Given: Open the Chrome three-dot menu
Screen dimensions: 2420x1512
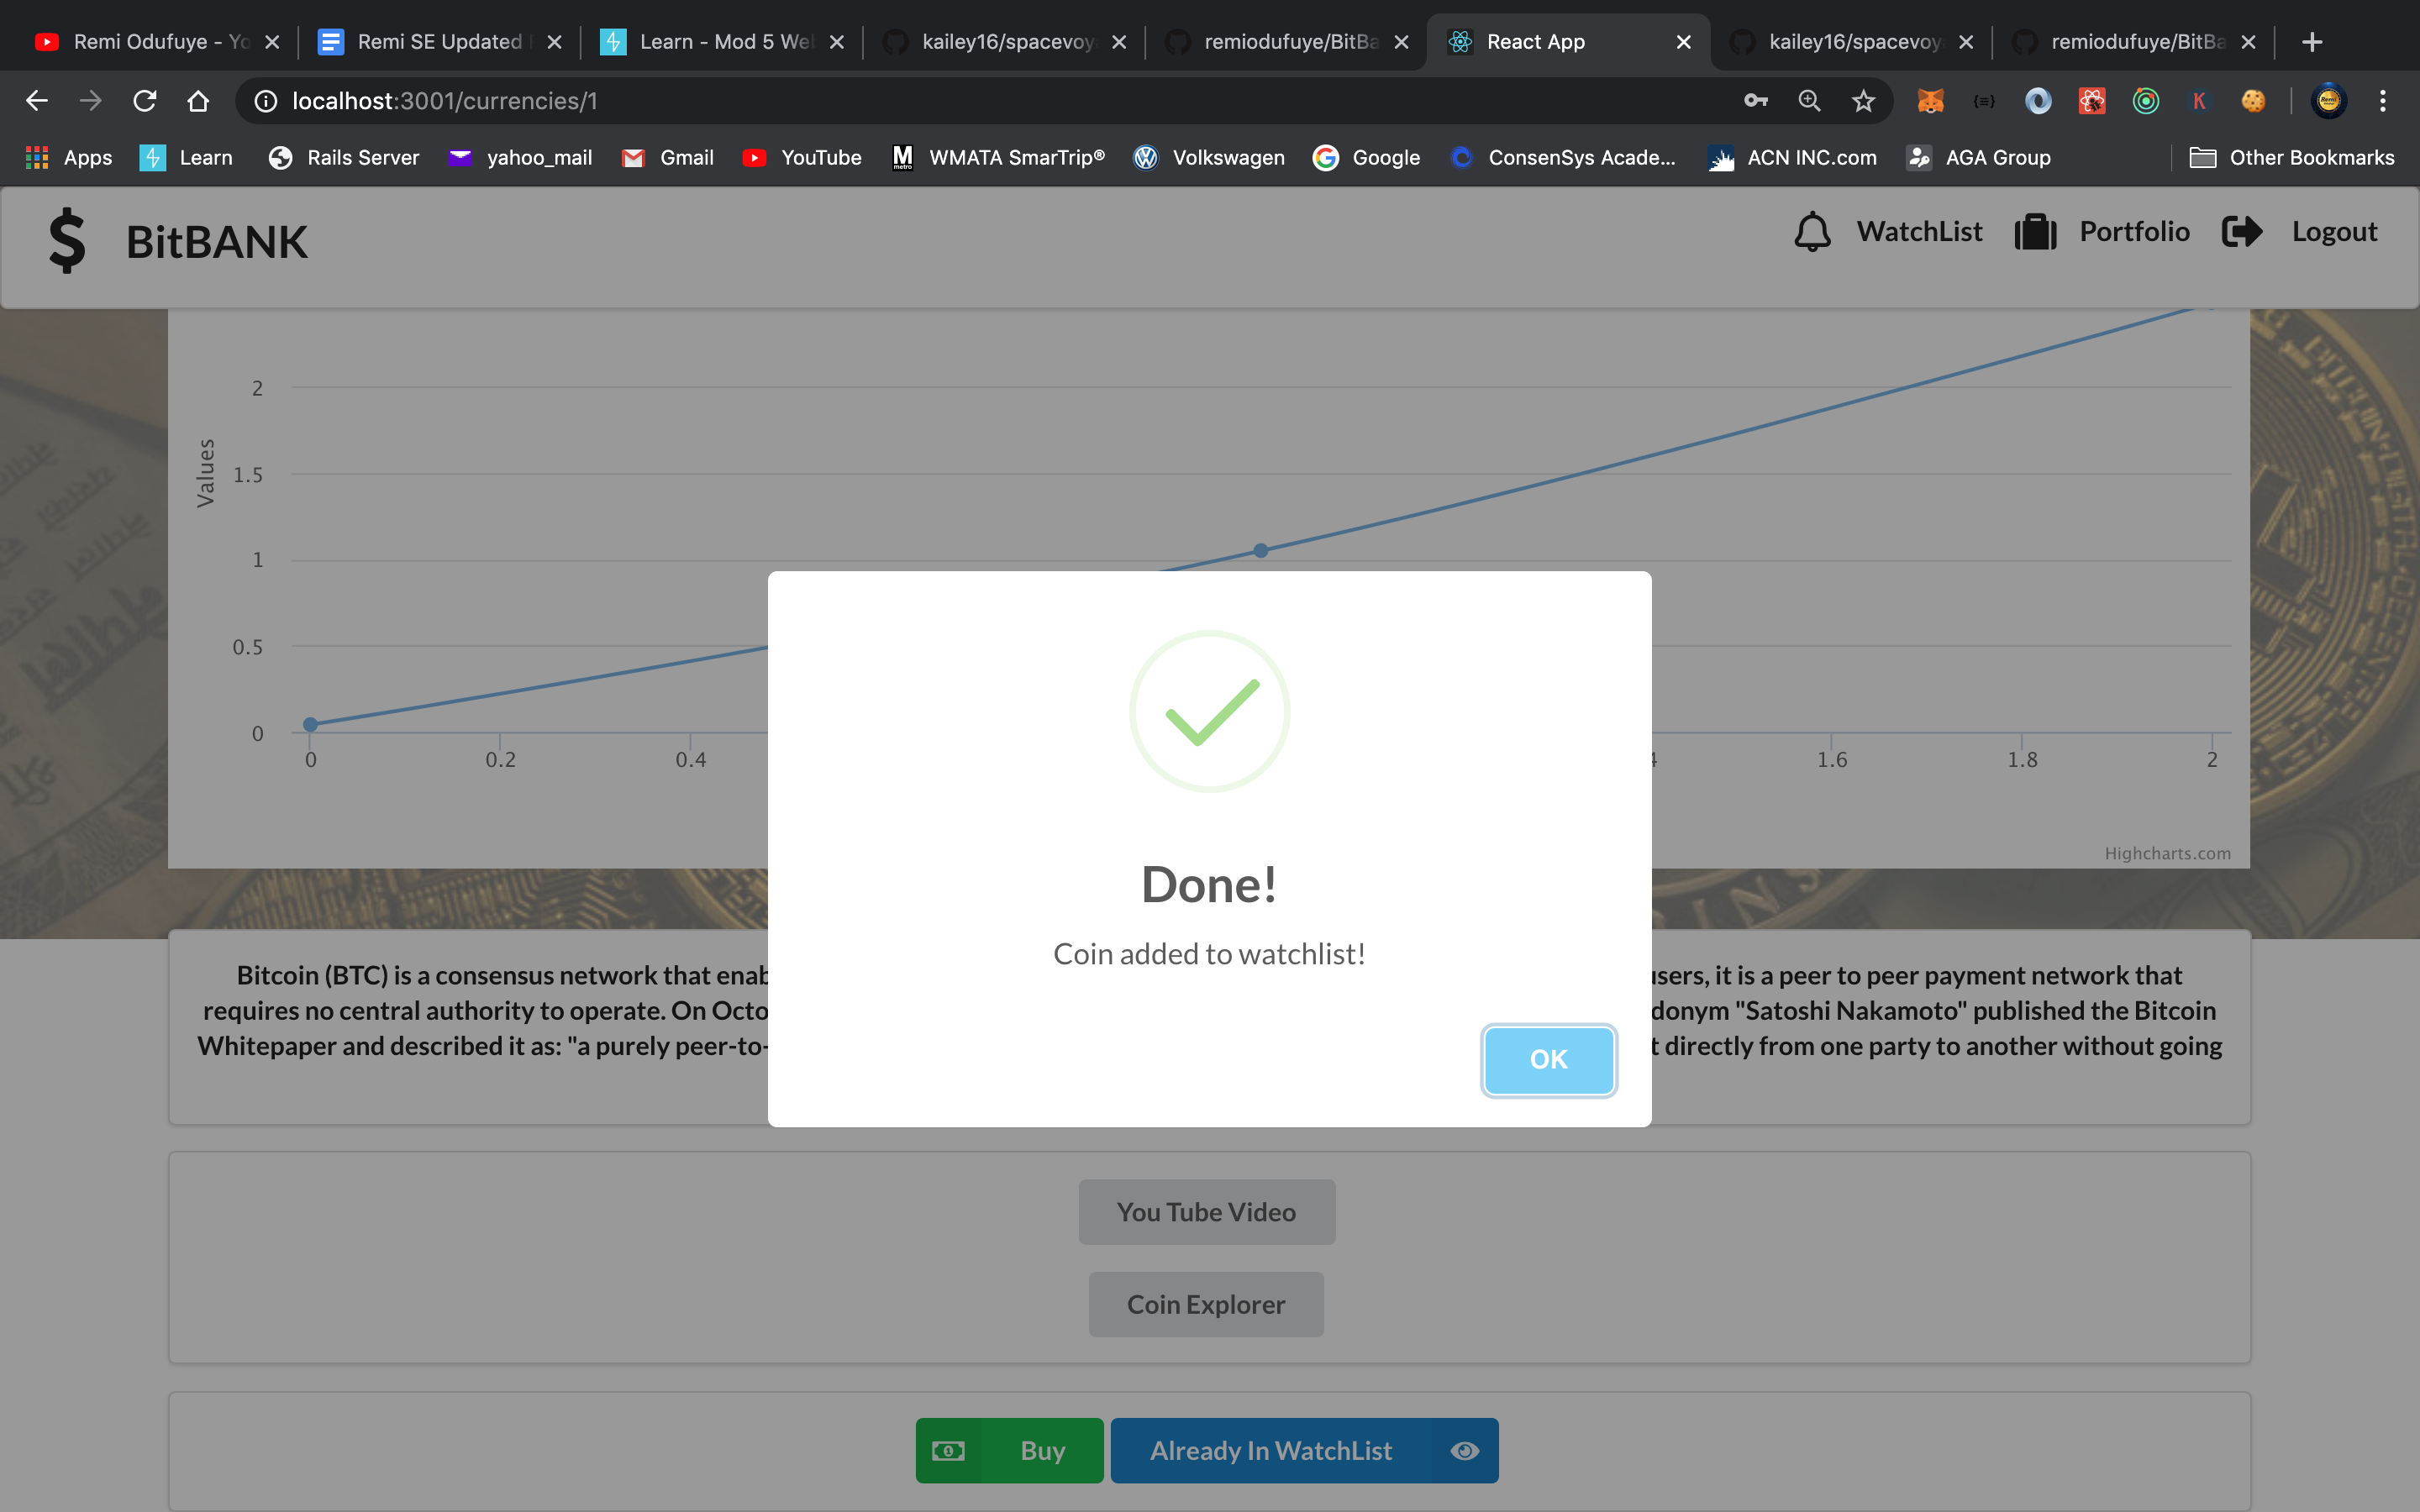Looking at the screenshot, I should point(2382,101).
